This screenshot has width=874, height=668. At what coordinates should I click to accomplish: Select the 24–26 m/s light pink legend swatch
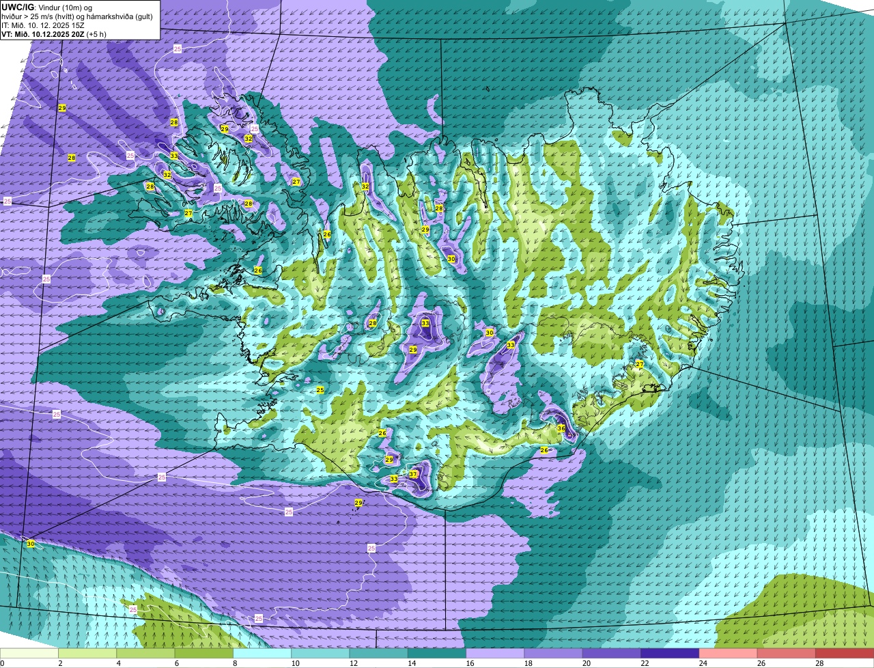click(x=729, y=653)
